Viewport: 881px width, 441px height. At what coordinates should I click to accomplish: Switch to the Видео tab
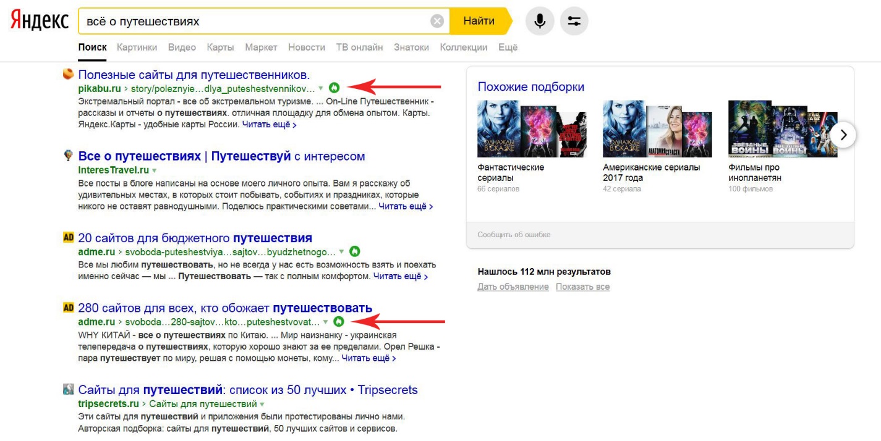(182, 48)
